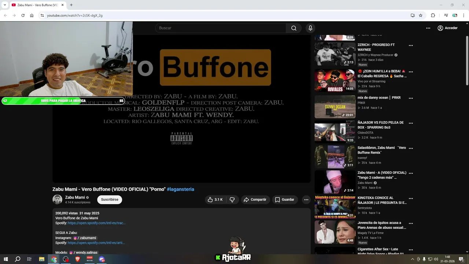Open Brave browser from taskbar
This screenshot has width=469, height=264.
[x=78, y=259]
